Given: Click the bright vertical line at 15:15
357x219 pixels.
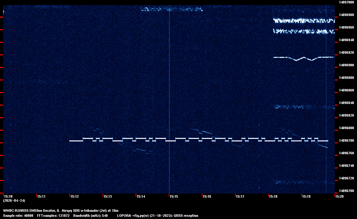Looking at the screenshot, I should (x=169, y=94).
